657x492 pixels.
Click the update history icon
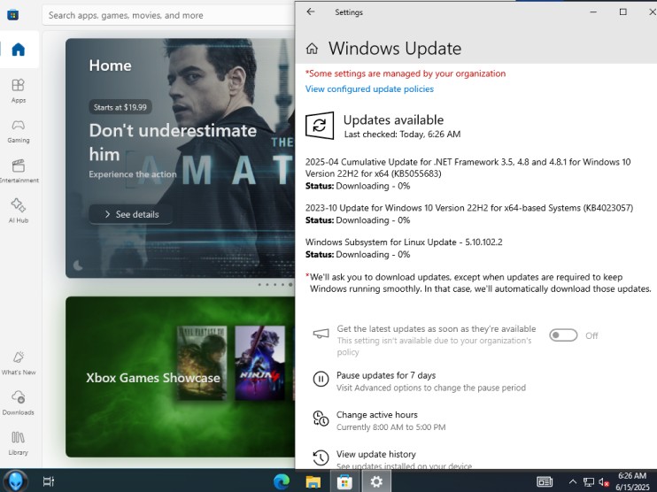(x=321, y=457)
